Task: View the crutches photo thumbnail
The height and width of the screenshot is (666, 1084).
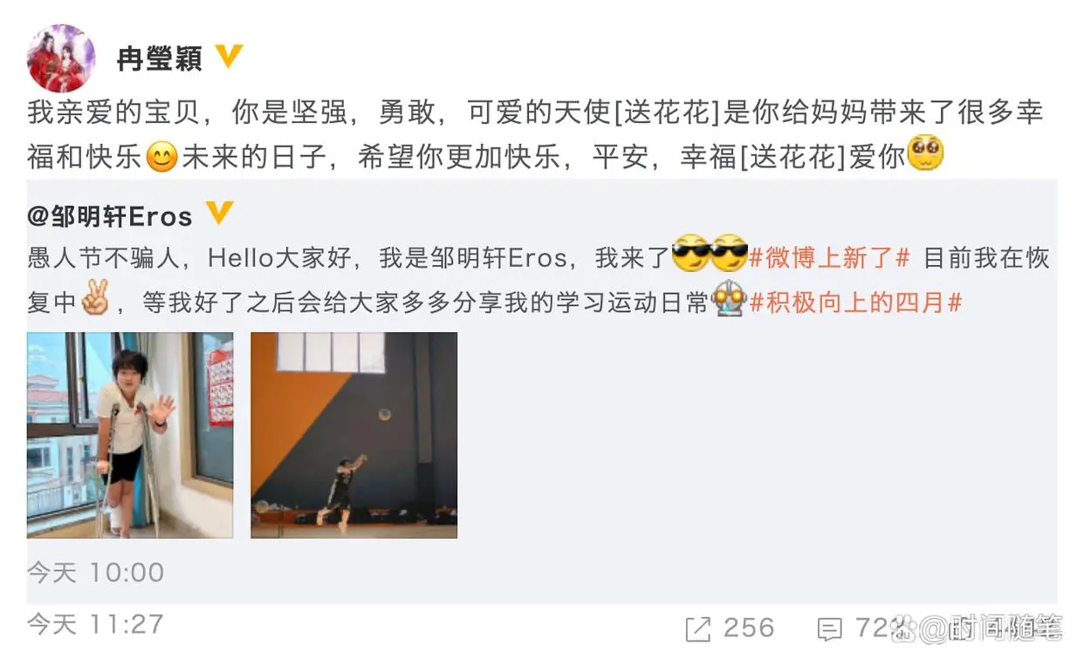Action: coord(130,435)
